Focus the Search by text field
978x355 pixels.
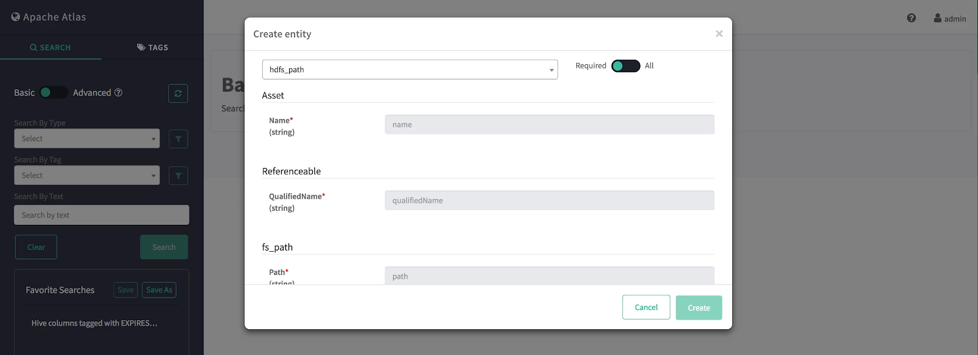click(101, 215)
